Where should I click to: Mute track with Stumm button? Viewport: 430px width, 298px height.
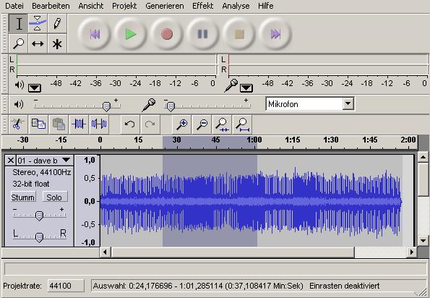23,197
